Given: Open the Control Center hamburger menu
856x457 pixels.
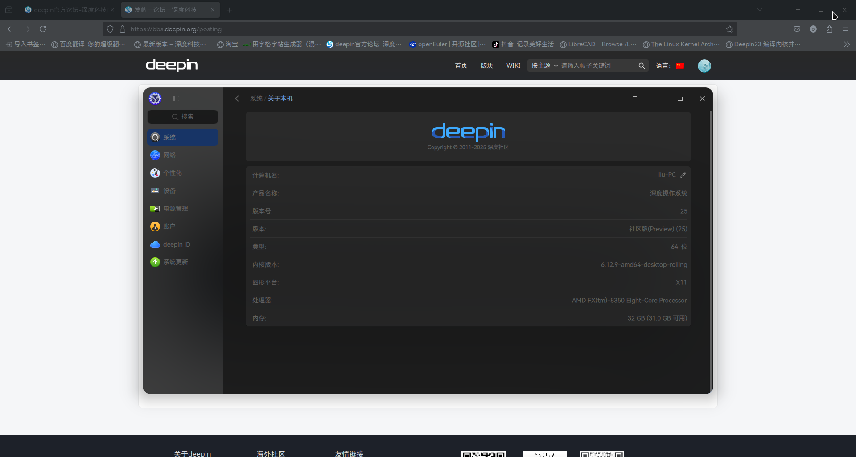Looking at the screenshot, I should (635, 99).
